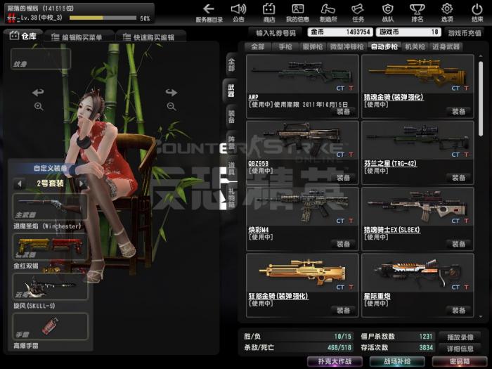This screenshot has height=369, width=492.
Task: Equip the 芬兰之星 TRG-42
Action: (458, 178)
